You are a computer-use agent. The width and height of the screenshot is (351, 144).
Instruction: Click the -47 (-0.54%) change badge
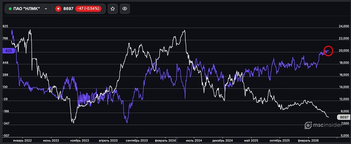(x=88, y=9)
